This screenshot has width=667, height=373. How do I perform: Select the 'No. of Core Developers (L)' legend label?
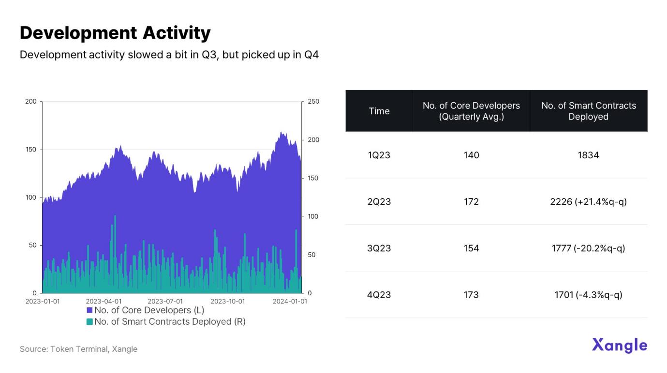149,310
